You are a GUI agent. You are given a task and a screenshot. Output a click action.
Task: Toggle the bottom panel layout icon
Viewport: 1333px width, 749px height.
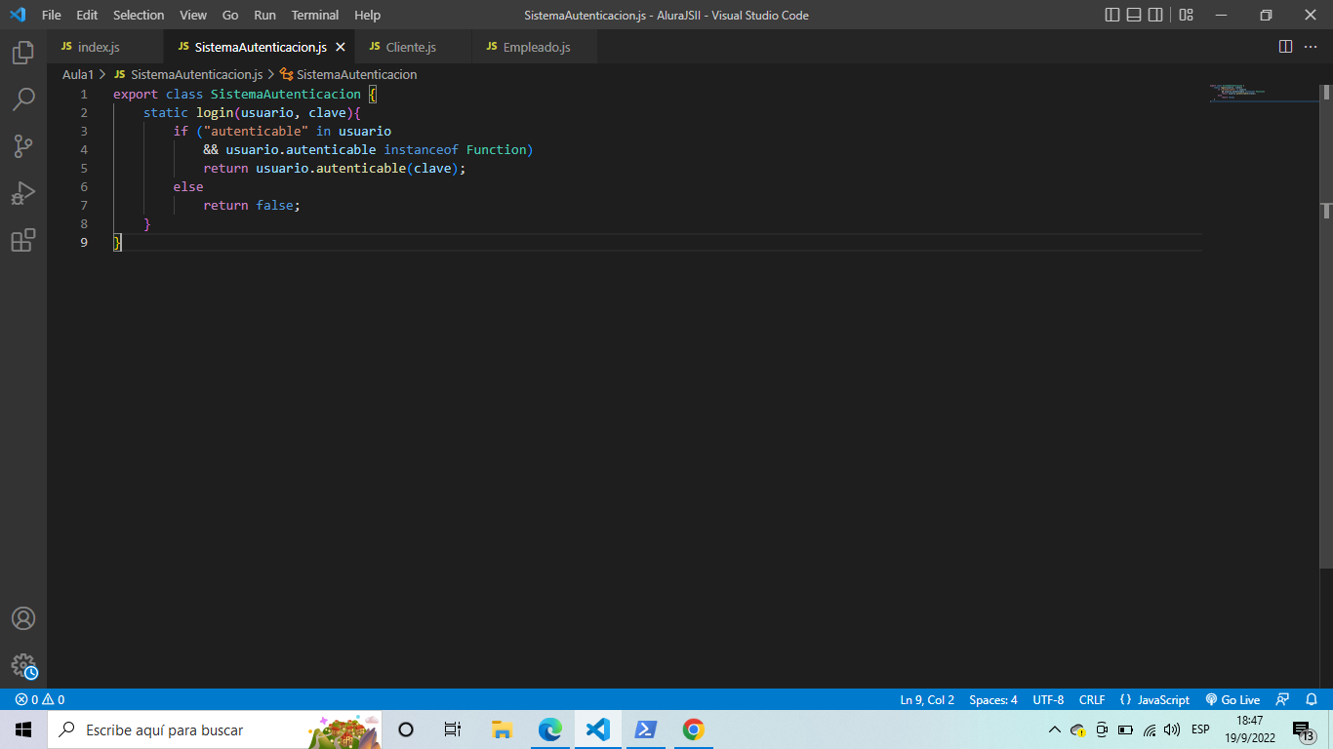(1134, 15)
